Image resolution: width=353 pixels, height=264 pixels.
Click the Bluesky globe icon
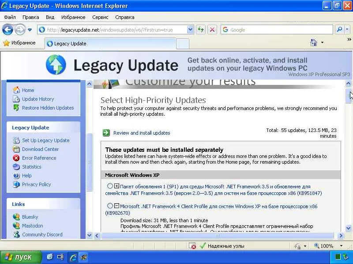[16, 217]
